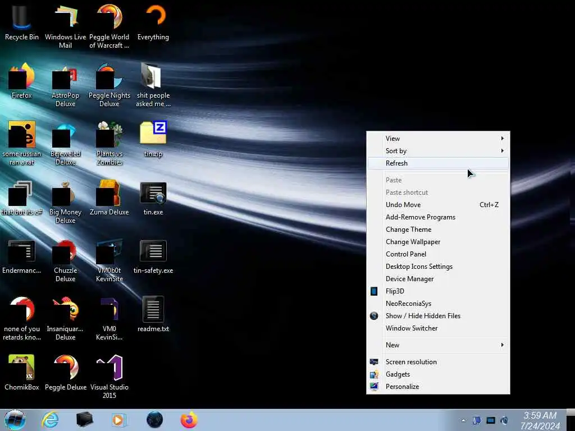575x431 pixels.
Task: Open Windows Media Player taskbar icon
Action: [118, 420]
